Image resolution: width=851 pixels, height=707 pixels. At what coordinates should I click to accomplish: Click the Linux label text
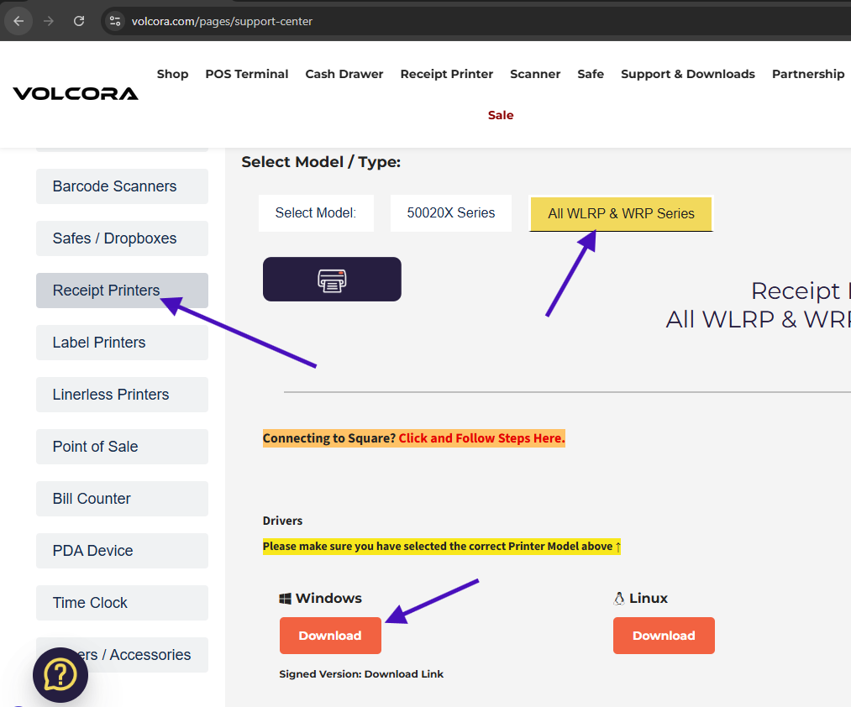[x=649, y=598]
